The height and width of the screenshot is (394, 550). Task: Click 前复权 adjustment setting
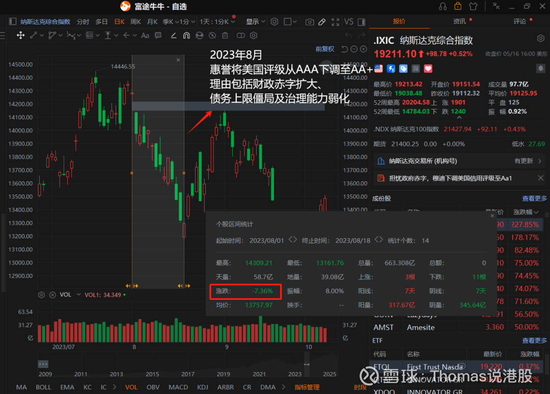point(325,49)
